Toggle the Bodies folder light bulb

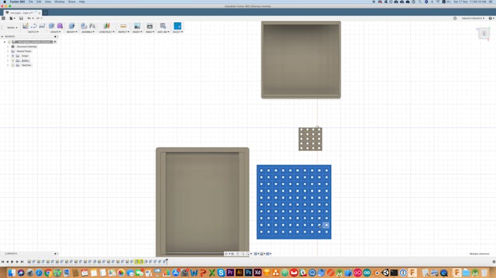click(x=13, y=61)
